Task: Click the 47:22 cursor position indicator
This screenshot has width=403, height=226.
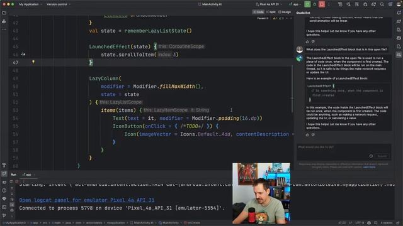Action: tap(342, 223)
